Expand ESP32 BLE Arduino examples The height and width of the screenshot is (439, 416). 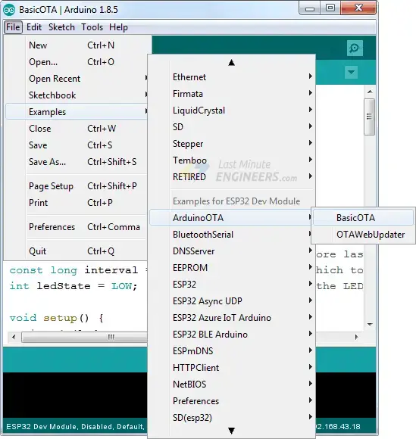pos(232,335)
